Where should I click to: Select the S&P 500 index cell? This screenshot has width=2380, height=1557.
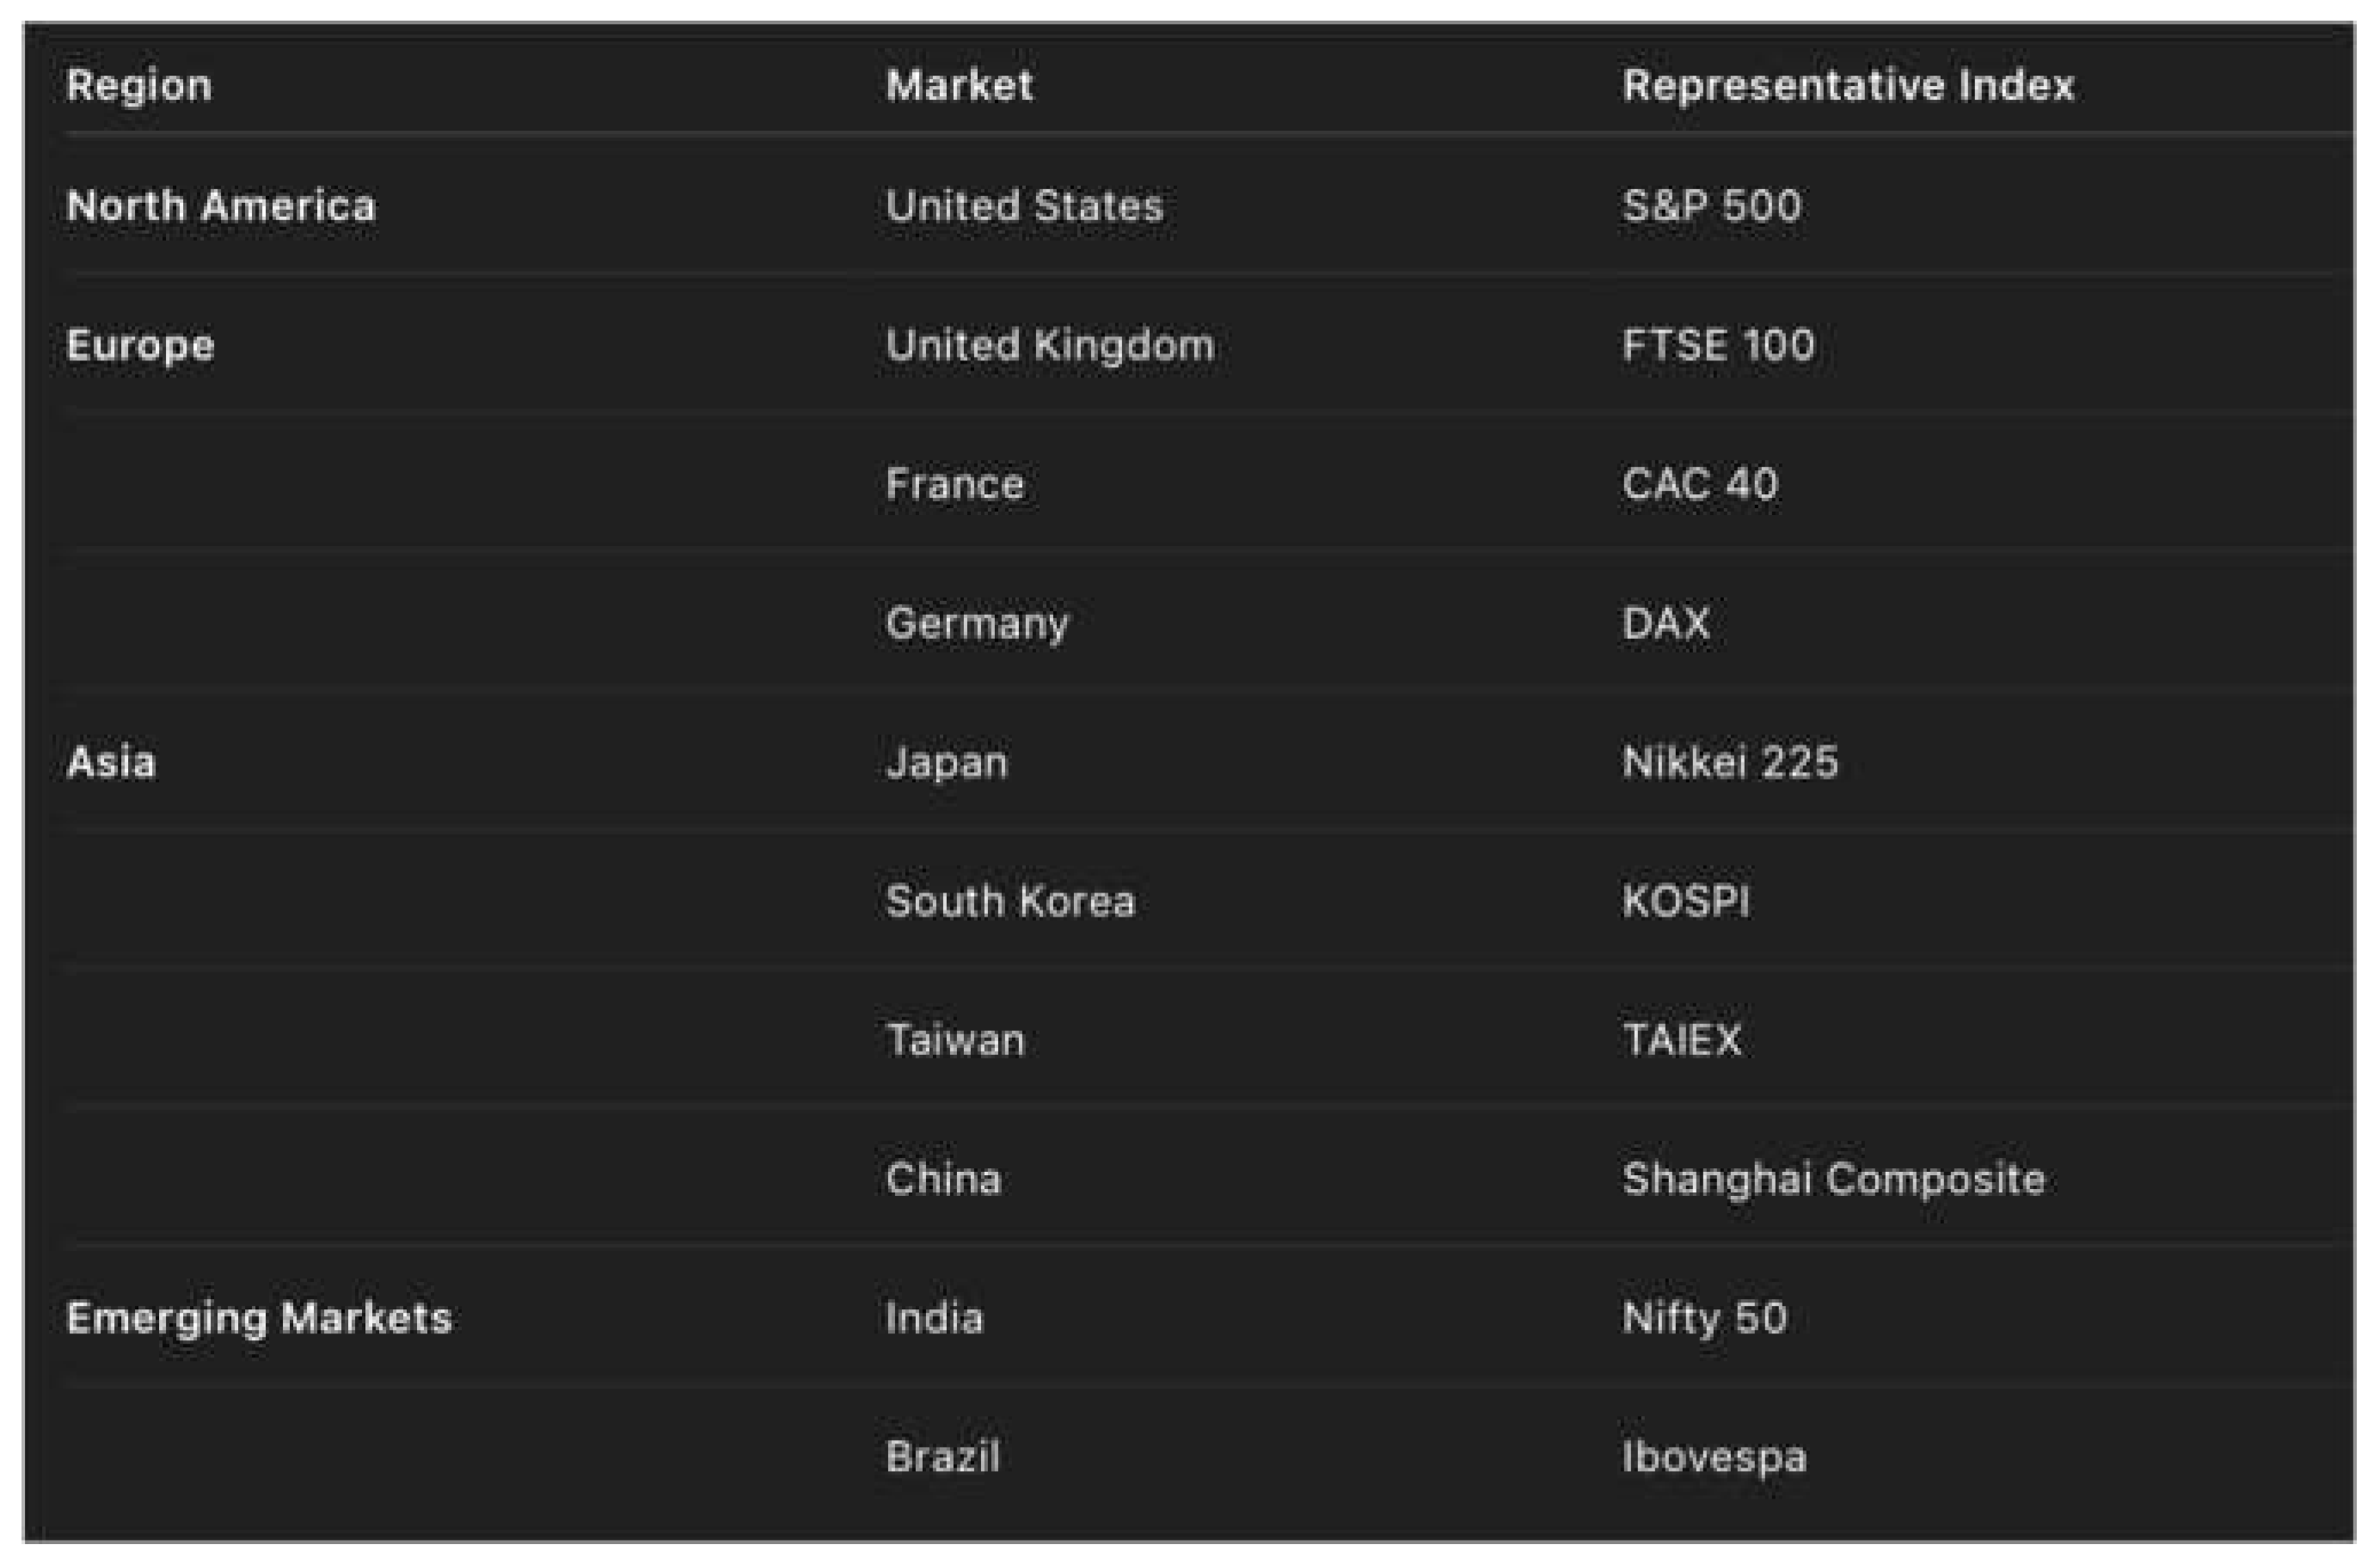coord(1711,206)
